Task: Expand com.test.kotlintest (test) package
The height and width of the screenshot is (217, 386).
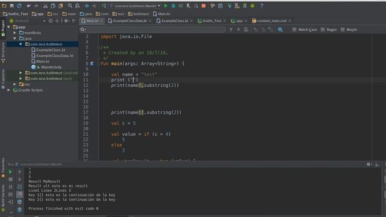Action: pyautogui.click(x=21, y=78)
